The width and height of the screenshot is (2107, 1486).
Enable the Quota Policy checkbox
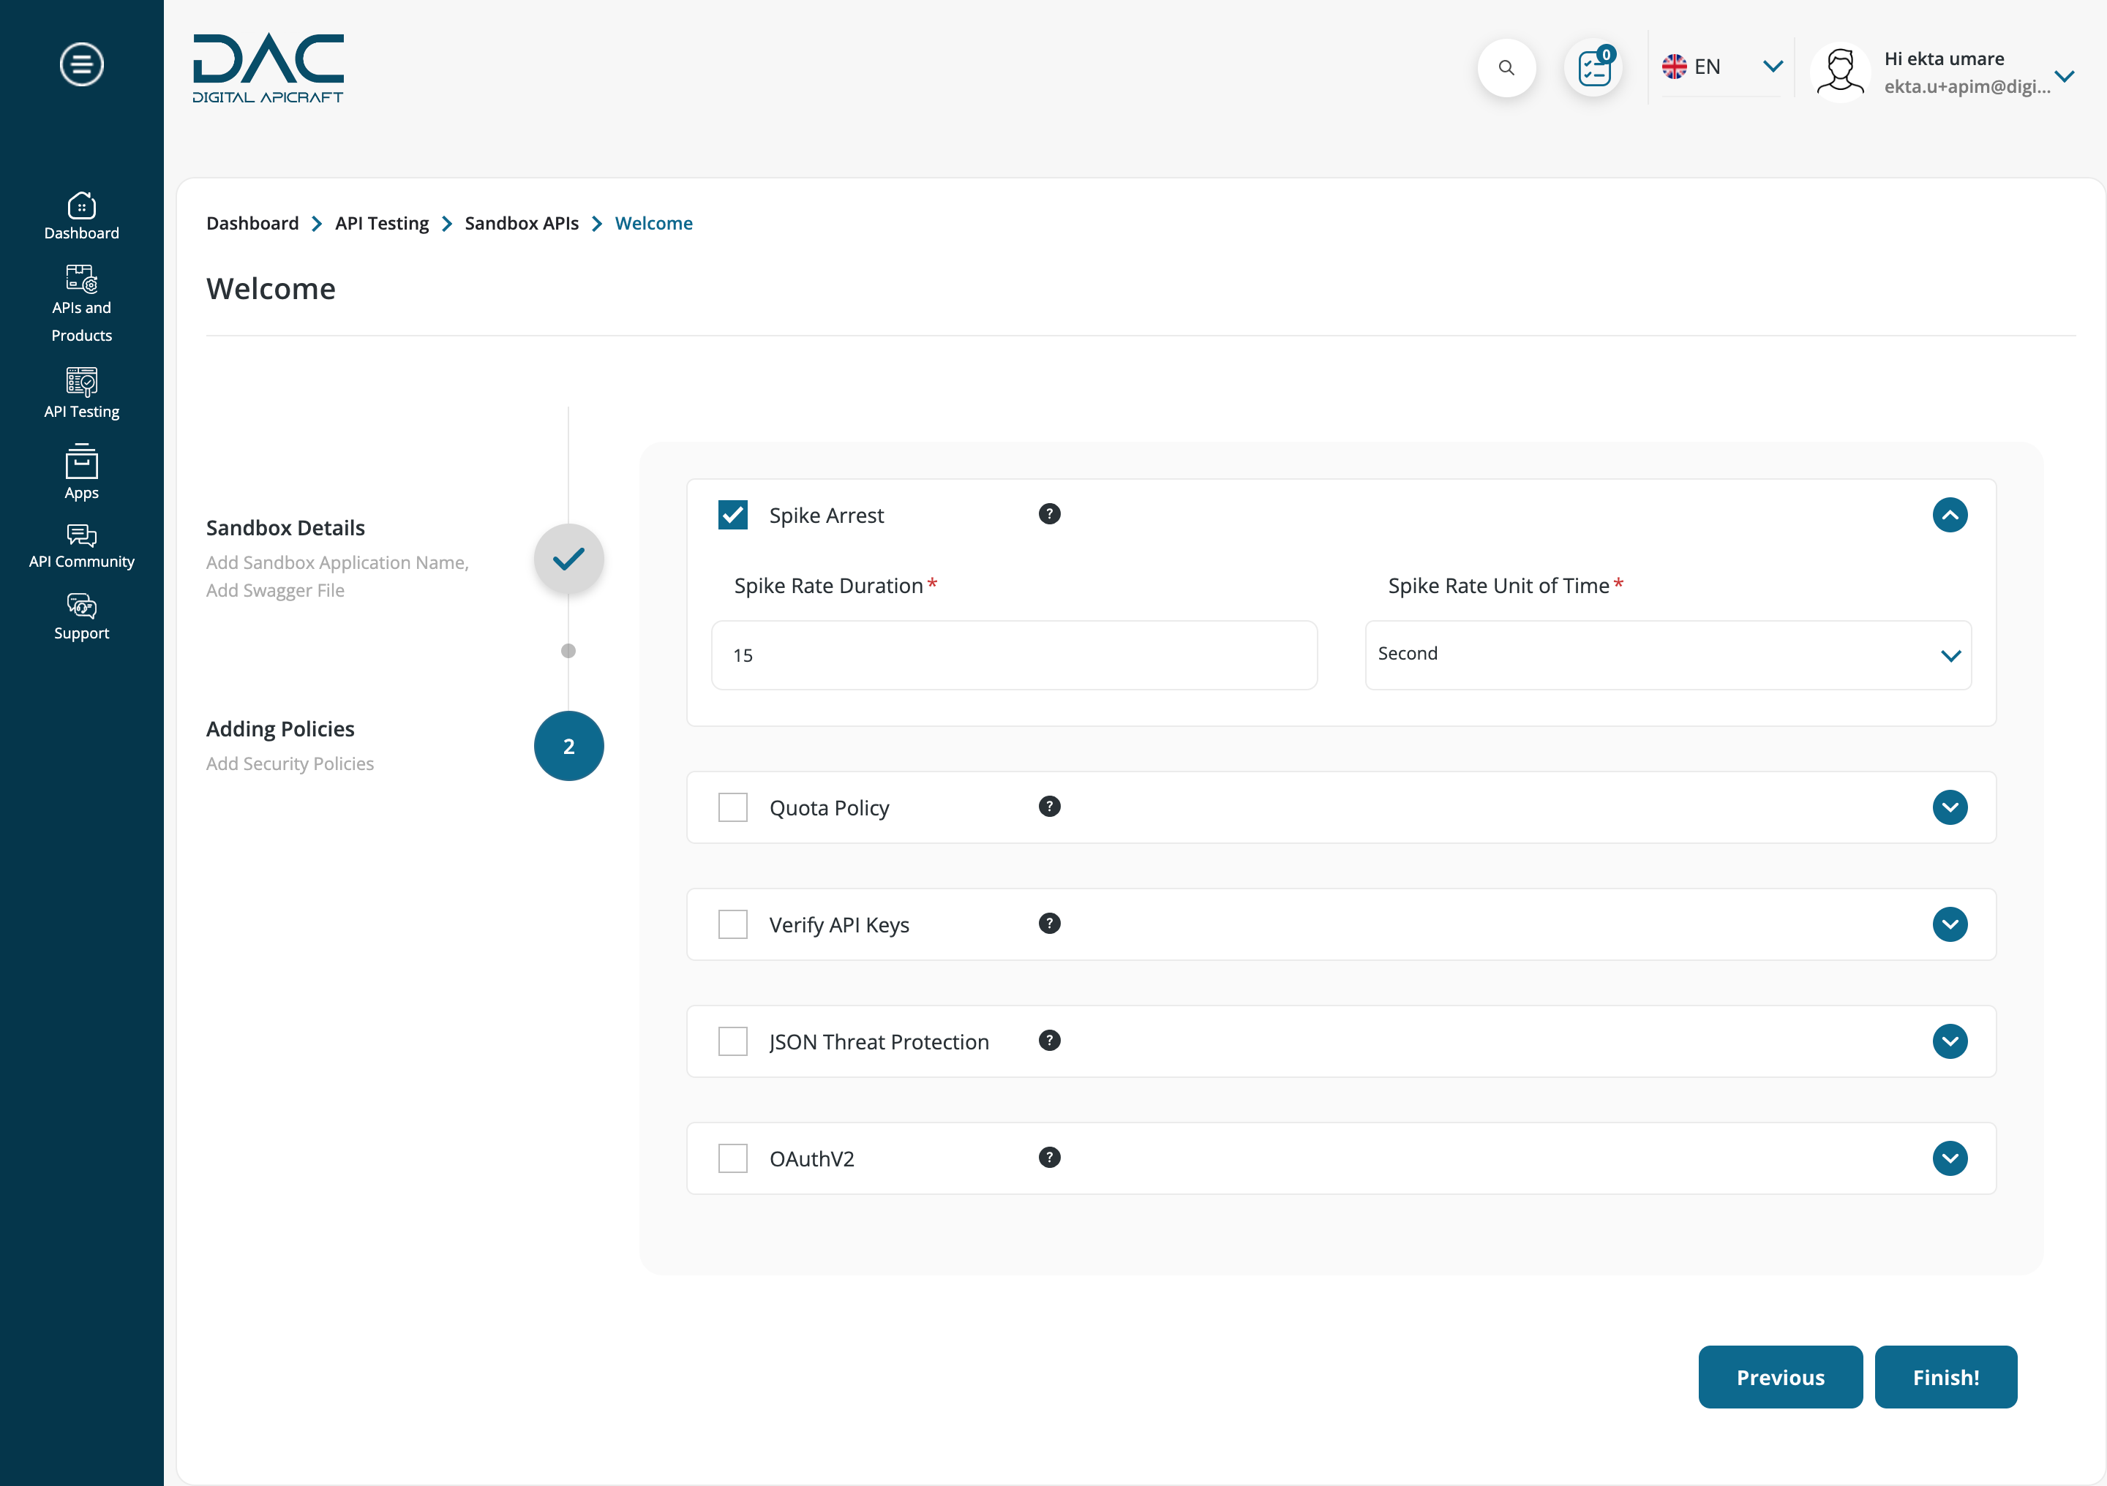click(732, 807)
